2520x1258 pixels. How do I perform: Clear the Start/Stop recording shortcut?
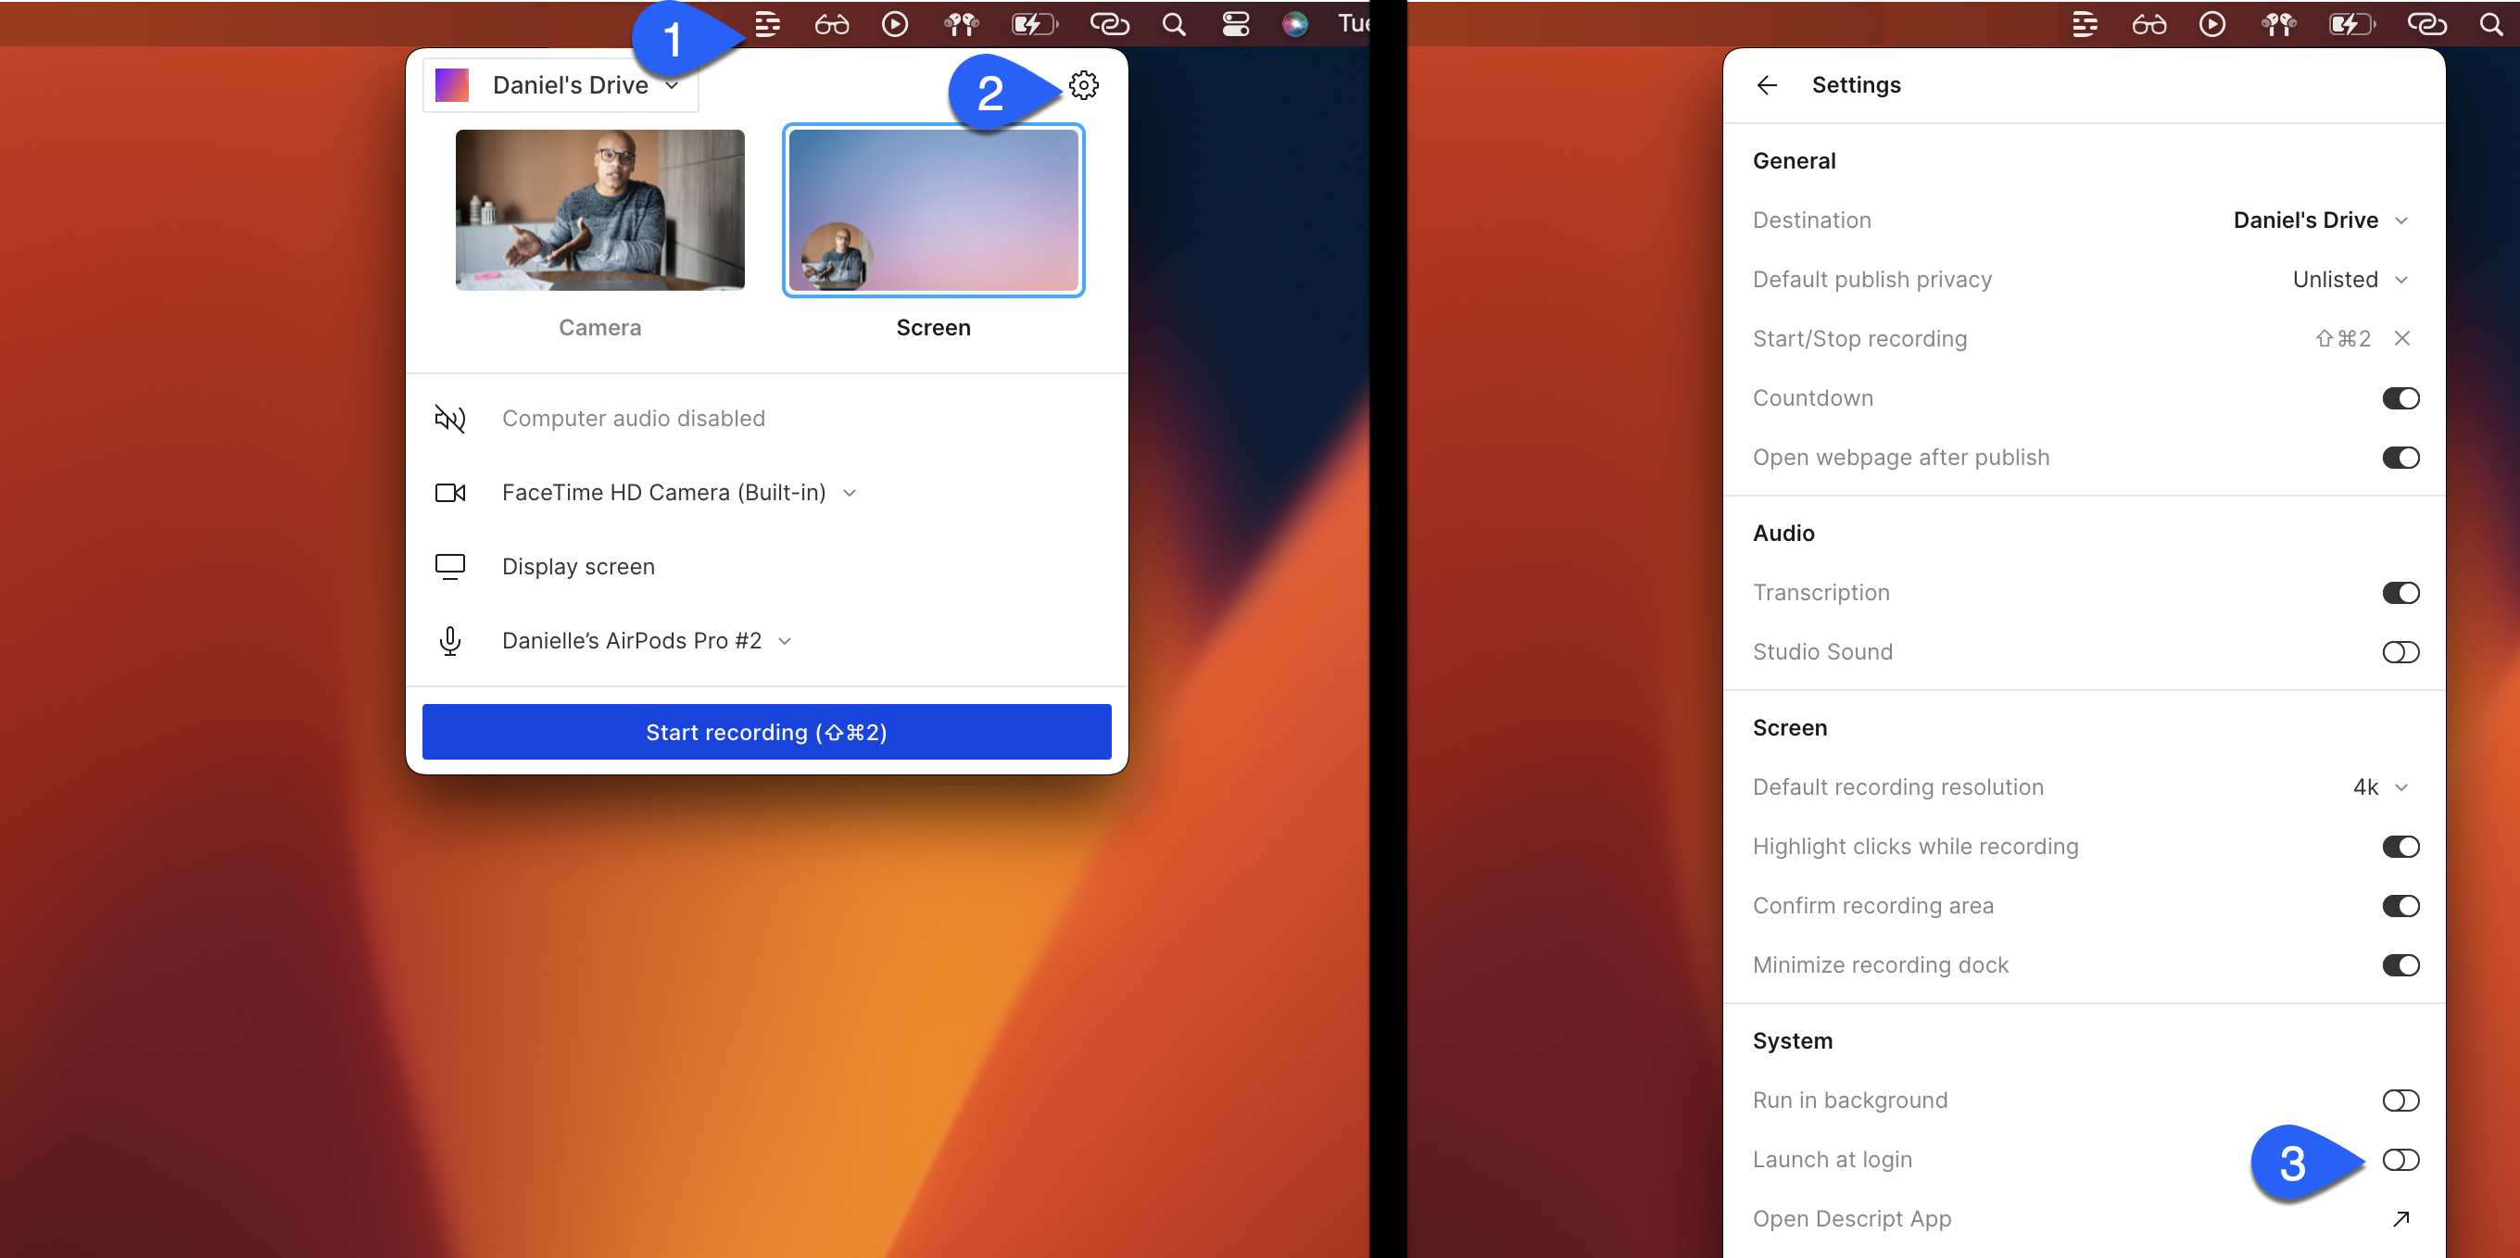pos(2401,338)
